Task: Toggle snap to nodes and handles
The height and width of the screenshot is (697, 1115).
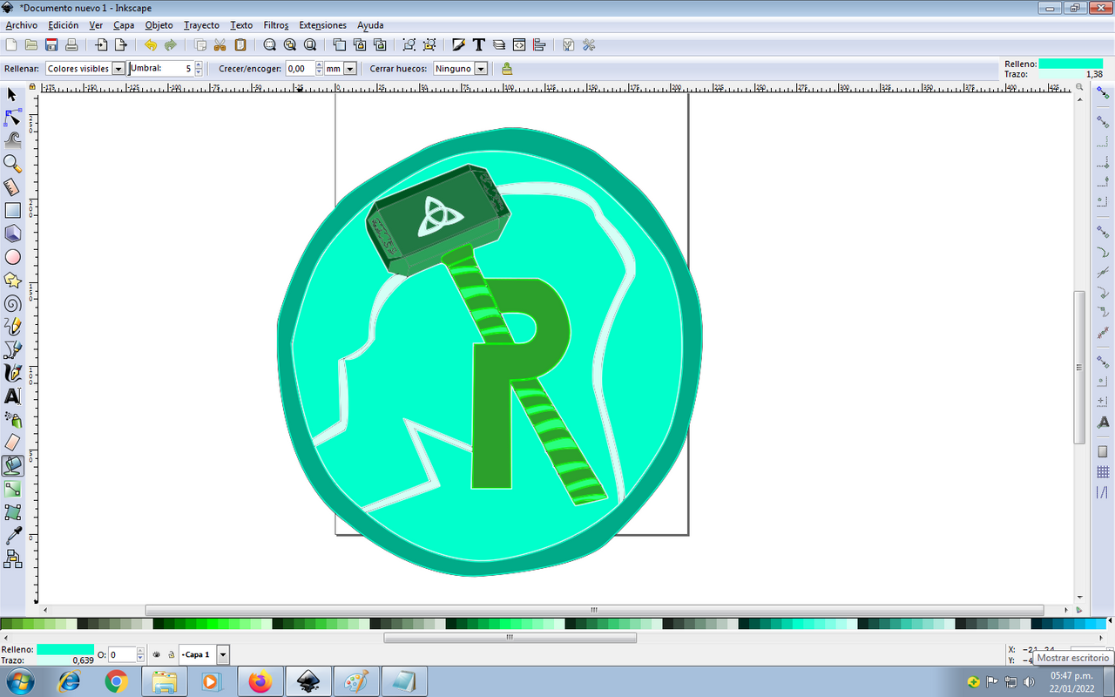Action: 1103,231
